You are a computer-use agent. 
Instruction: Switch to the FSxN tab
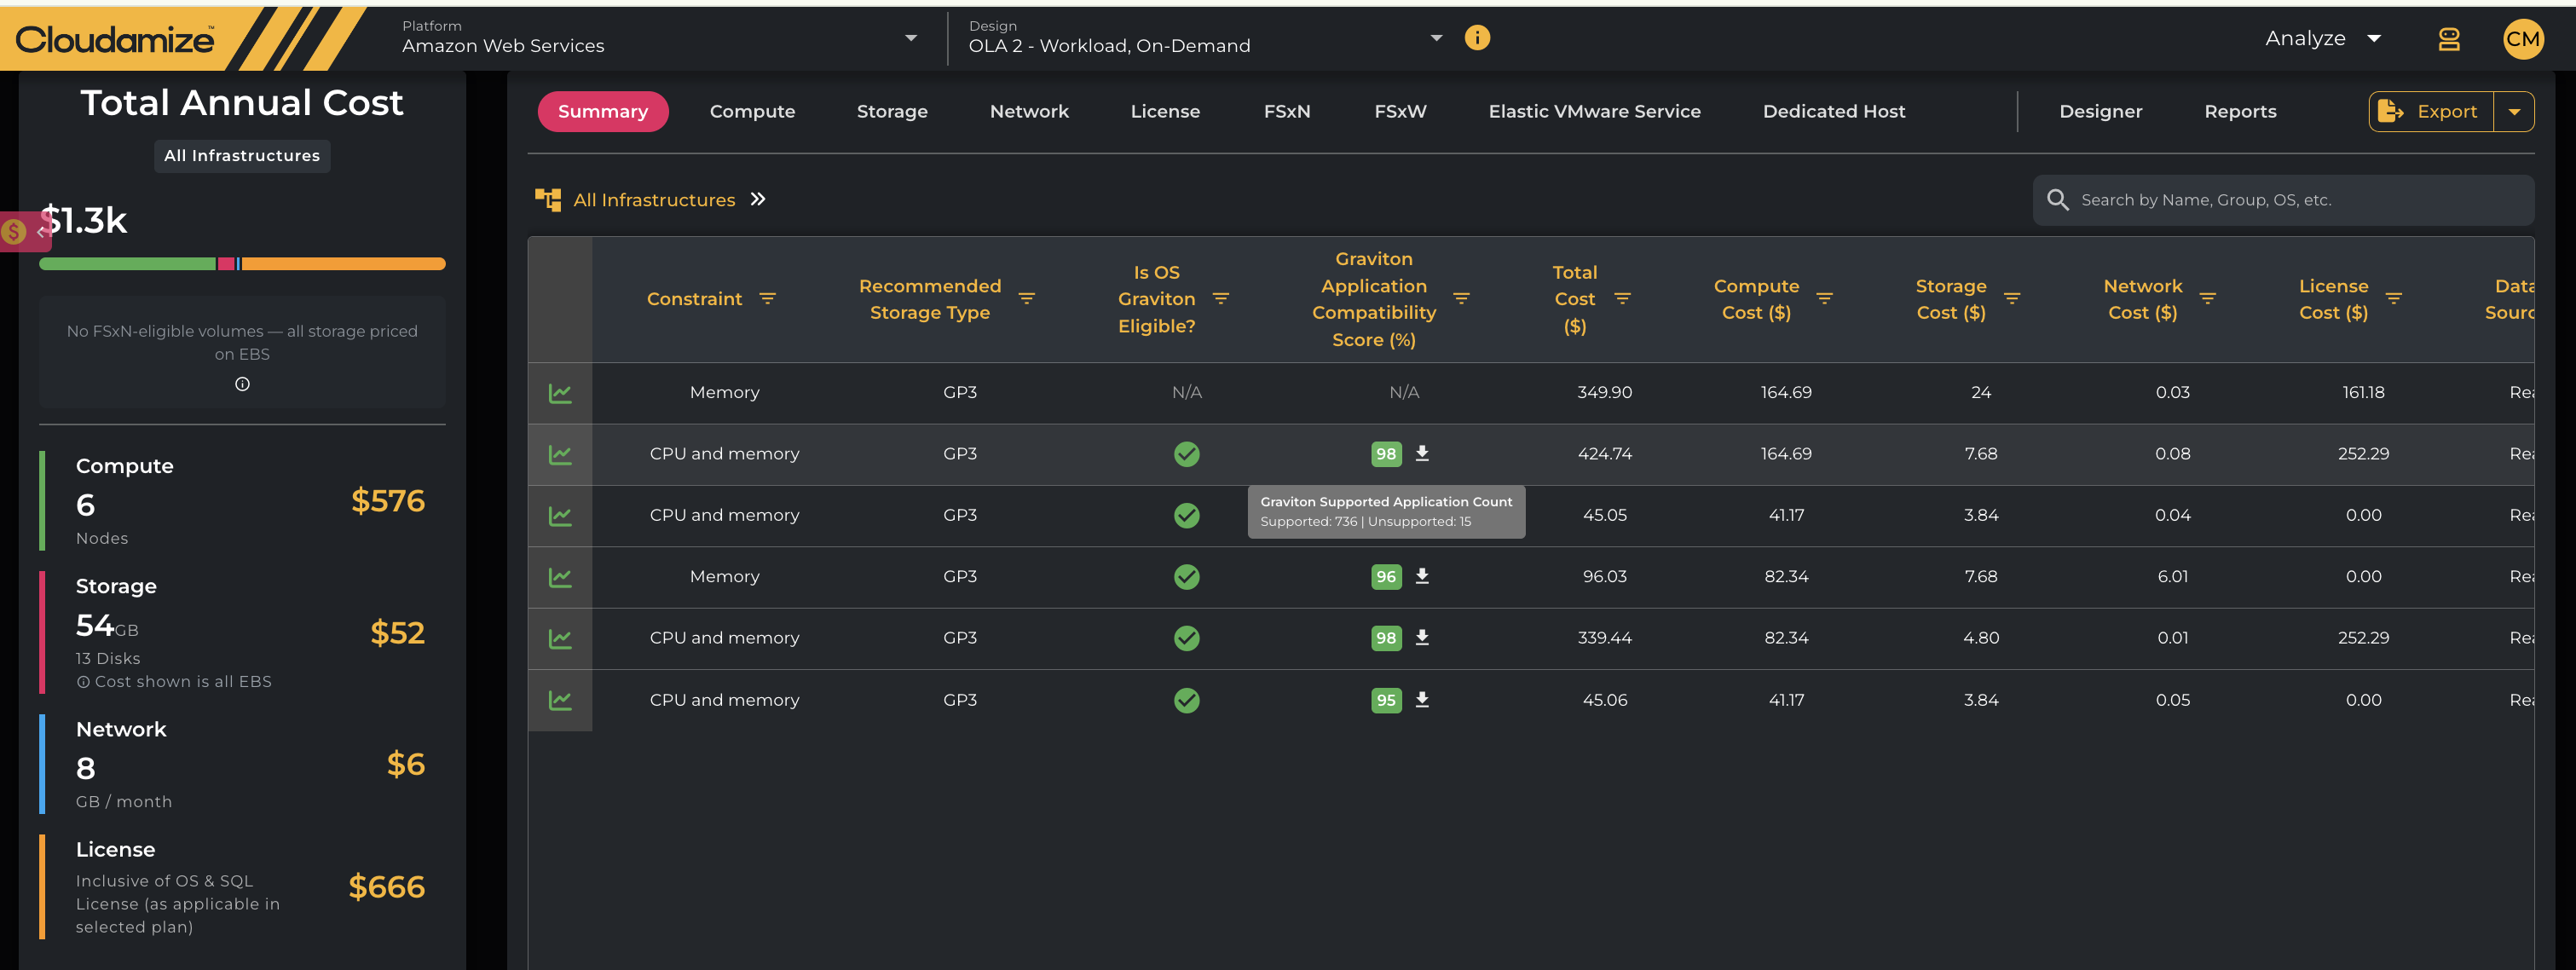[1286, 112]
